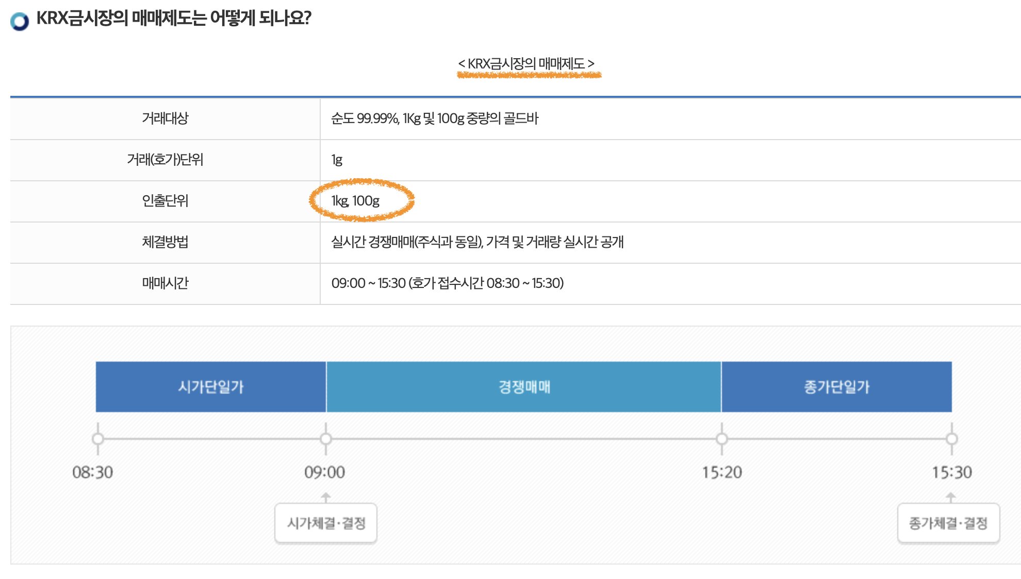
Task: Click the '1g' trading unit value
Action: tap(337, 160)
